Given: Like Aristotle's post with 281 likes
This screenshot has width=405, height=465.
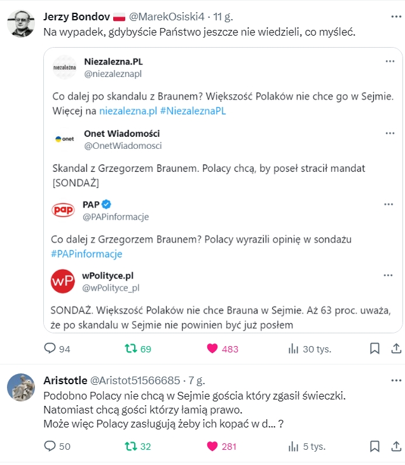Looking at the screenshot, I should [x=214, y=446].
